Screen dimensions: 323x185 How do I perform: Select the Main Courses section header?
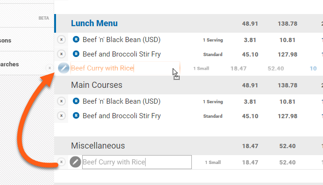click(x=97, y=85)
